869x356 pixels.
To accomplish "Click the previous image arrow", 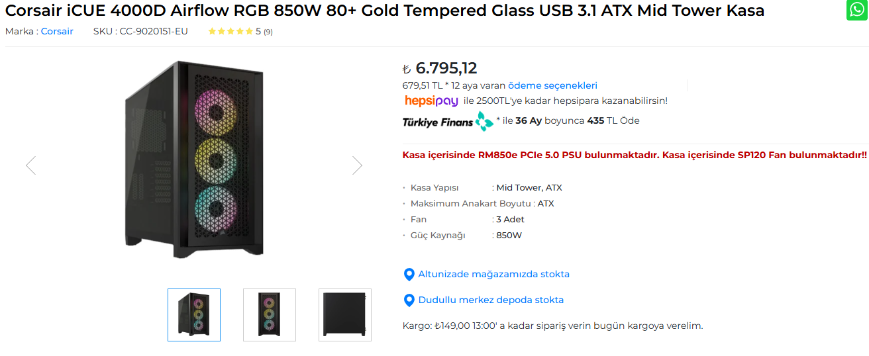I will (30, 165).
